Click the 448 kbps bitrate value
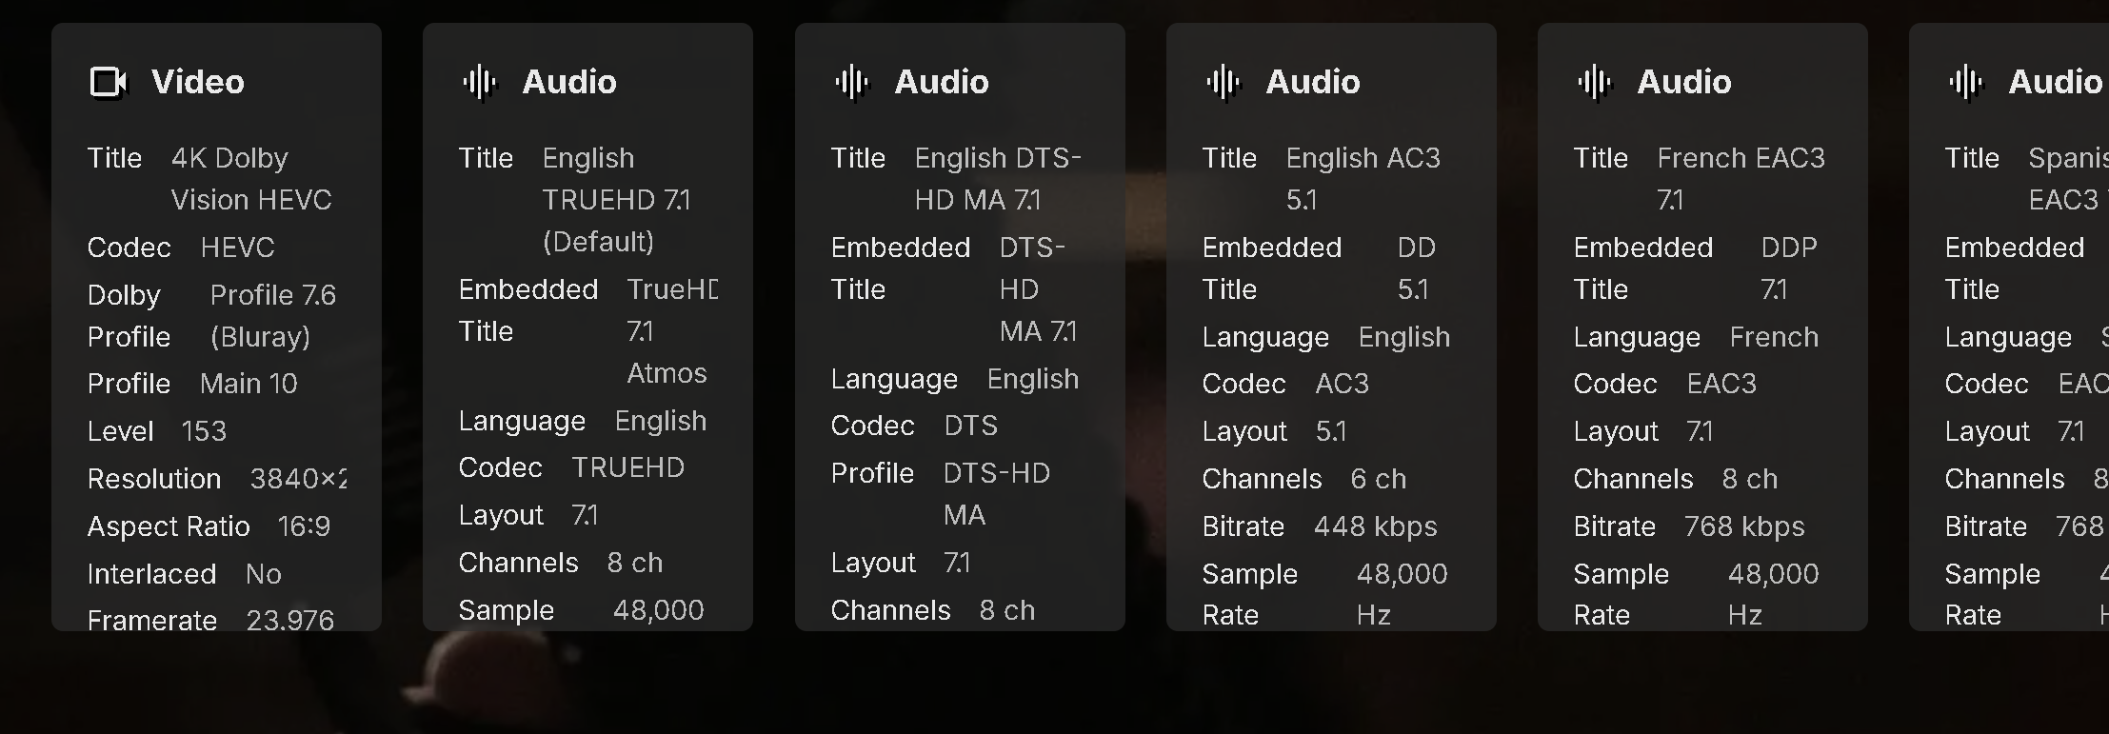 1375,526
